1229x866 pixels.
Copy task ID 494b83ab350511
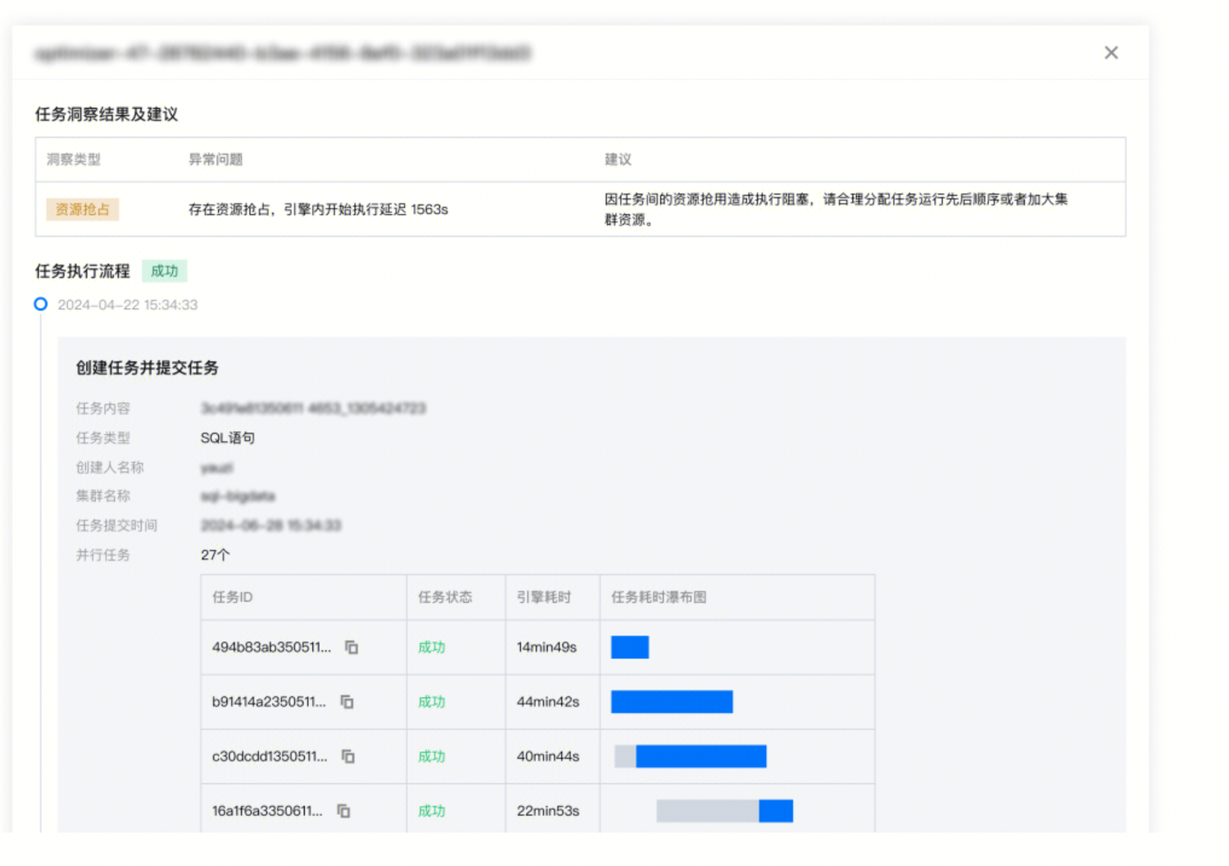(351, 647)
